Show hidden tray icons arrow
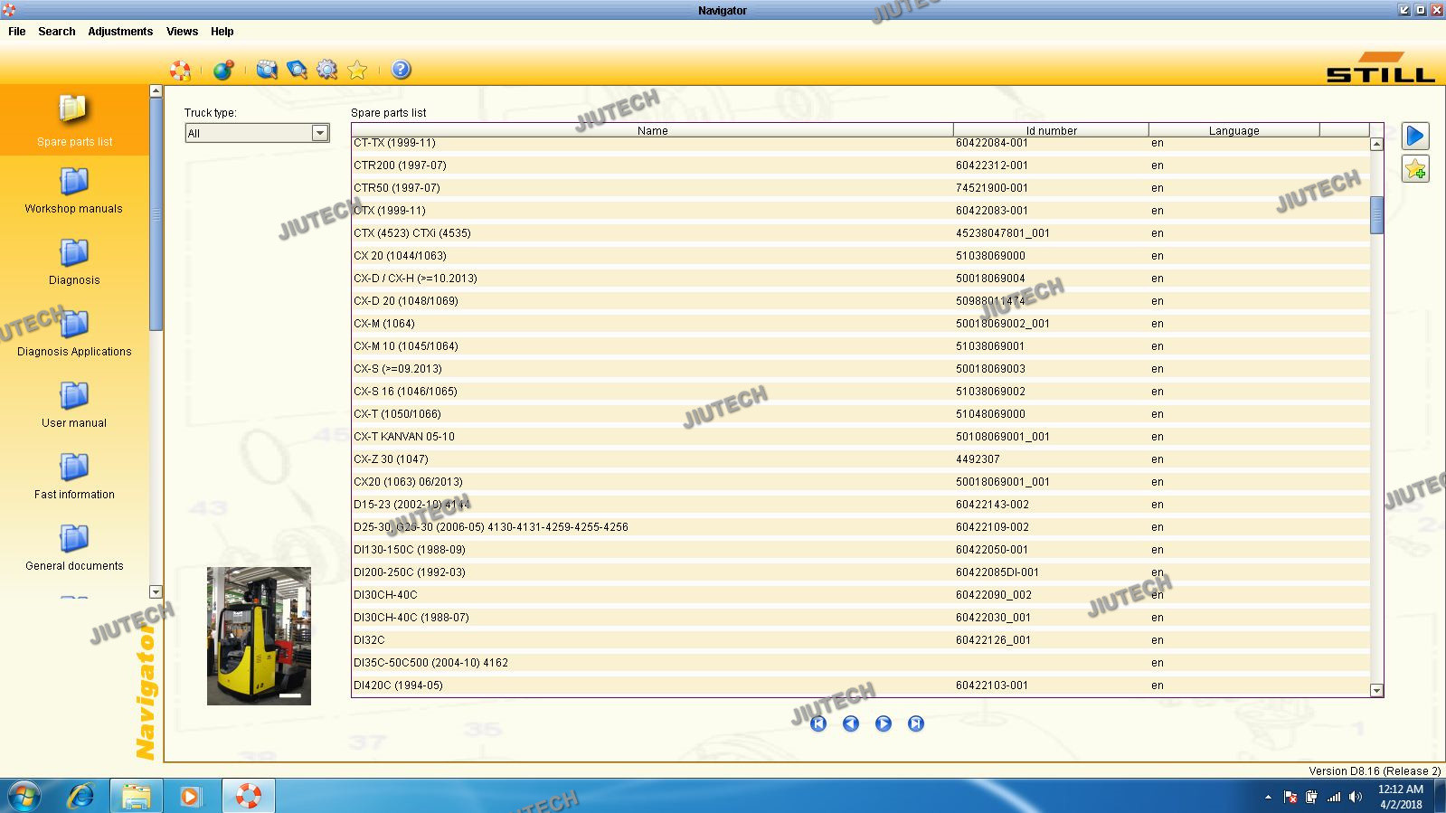The height and width of the screenshot is (813, 1446). [1268, 797]
